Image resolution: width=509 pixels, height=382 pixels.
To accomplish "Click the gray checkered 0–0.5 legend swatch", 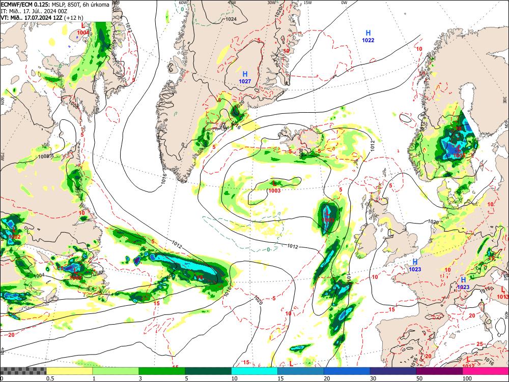I will point(23,371).
